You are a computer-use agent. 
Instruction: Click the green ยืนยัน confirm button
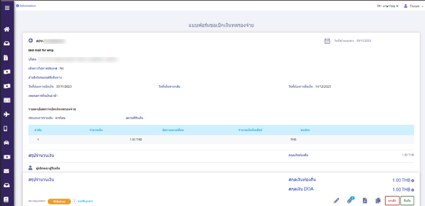pyautogui.click(x=407, y=201)
